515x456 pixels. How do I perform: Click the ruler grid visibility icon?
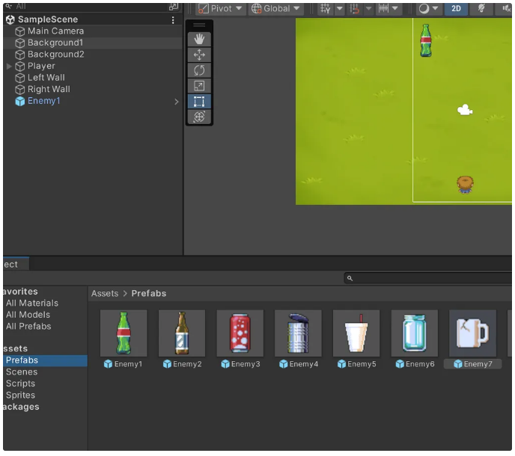click(x=383, y=8)
